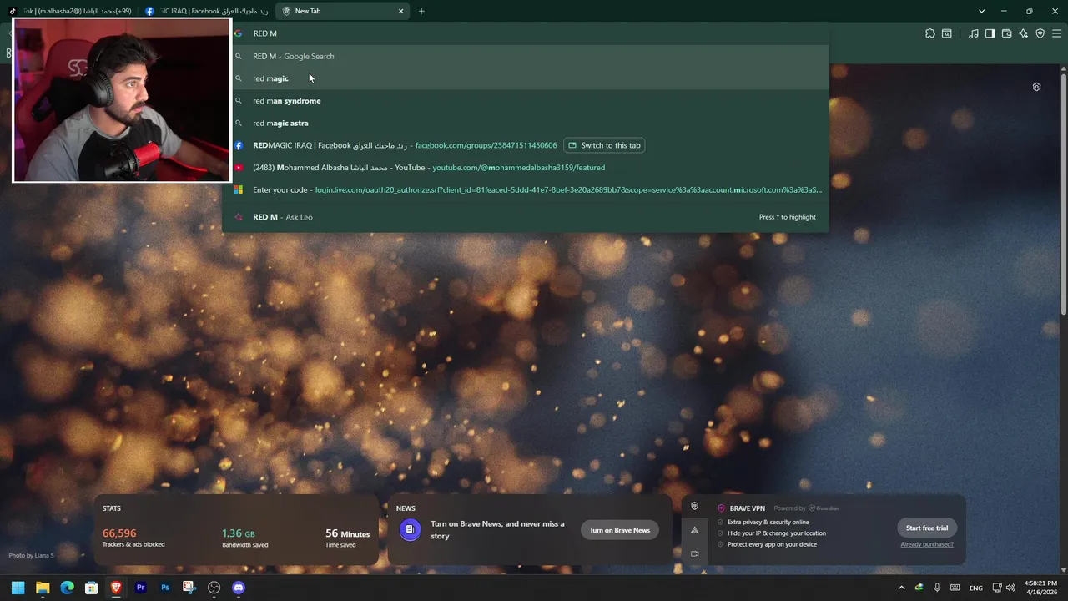Open Windows Start menu

point(18,588)
